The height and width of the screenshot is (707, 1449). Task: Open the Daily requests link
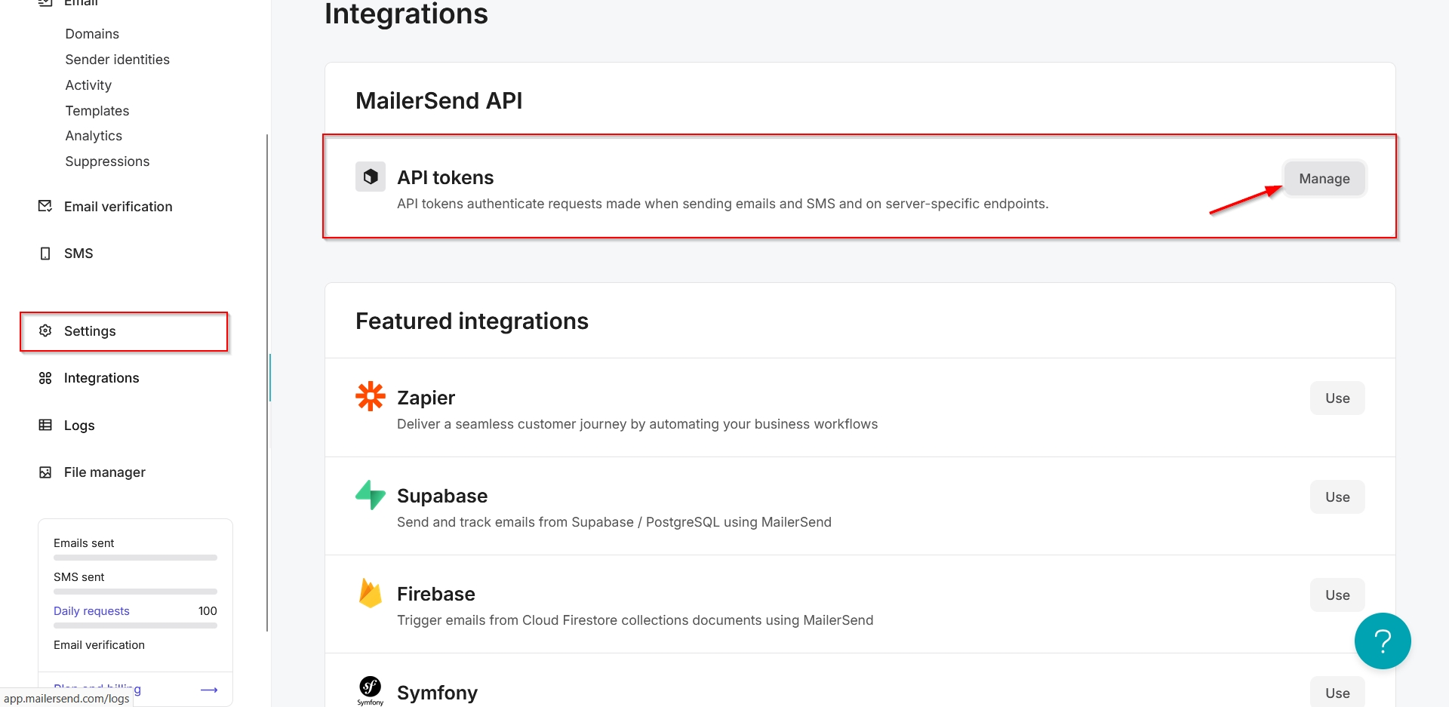pyautogui.click(x=91, y=611)
